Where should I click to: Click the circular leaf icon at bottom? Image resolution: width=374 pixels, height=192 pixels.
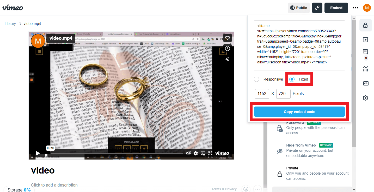coord(246,189)
